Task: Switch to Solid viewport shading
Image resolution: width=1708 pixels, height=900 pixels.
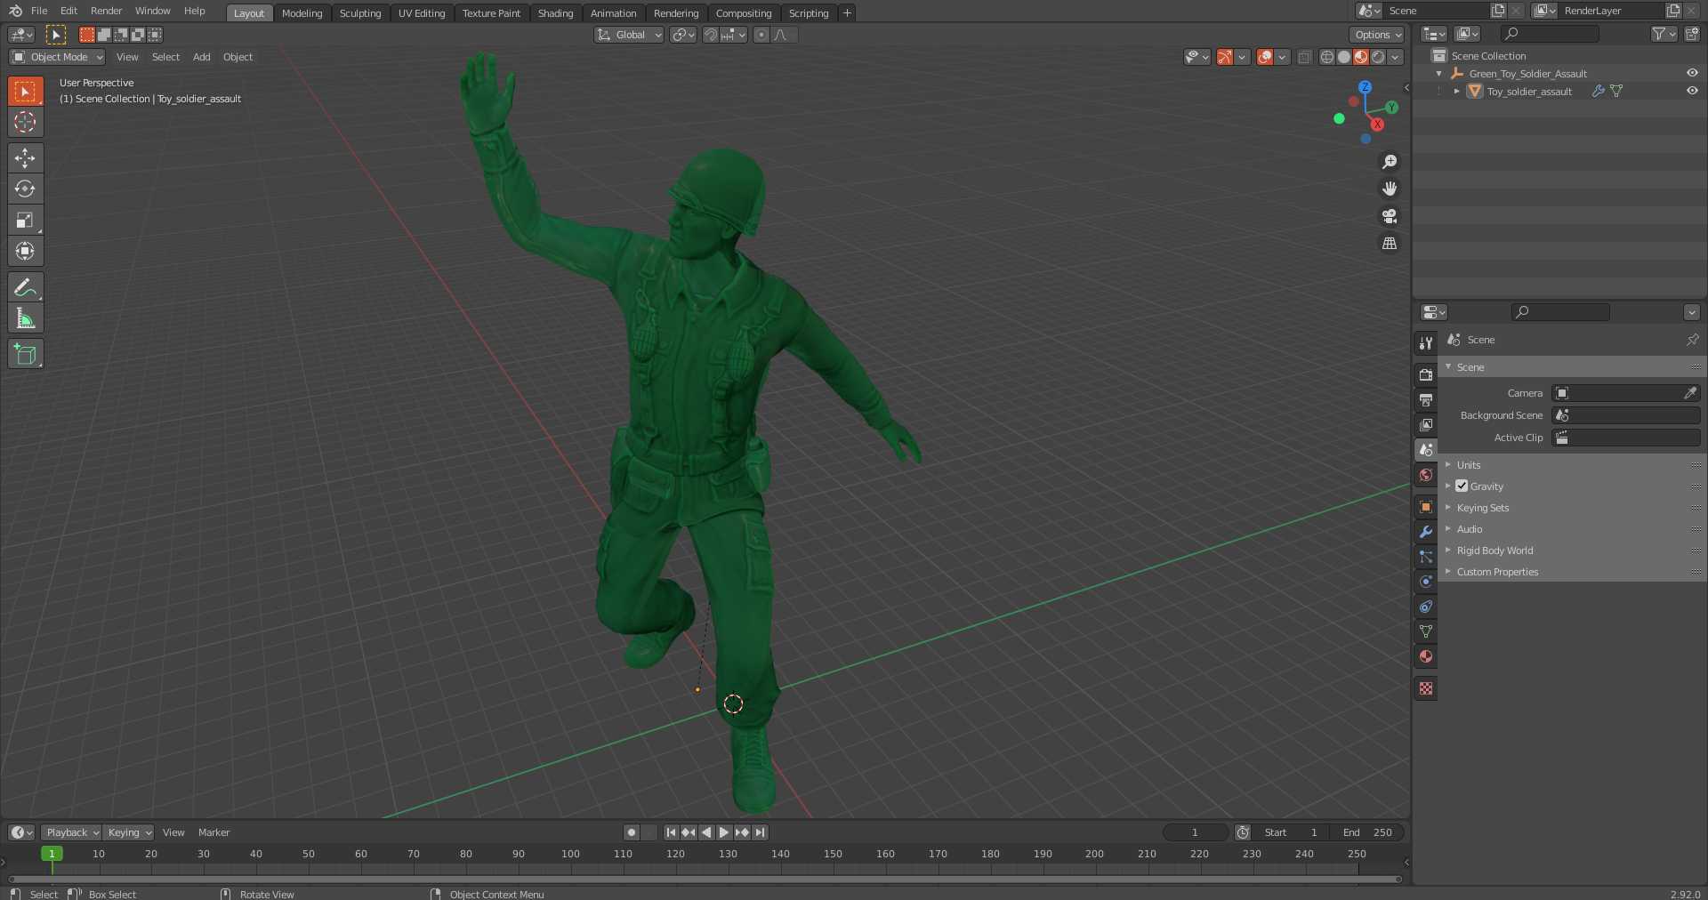Action: tap(1344, 57)
